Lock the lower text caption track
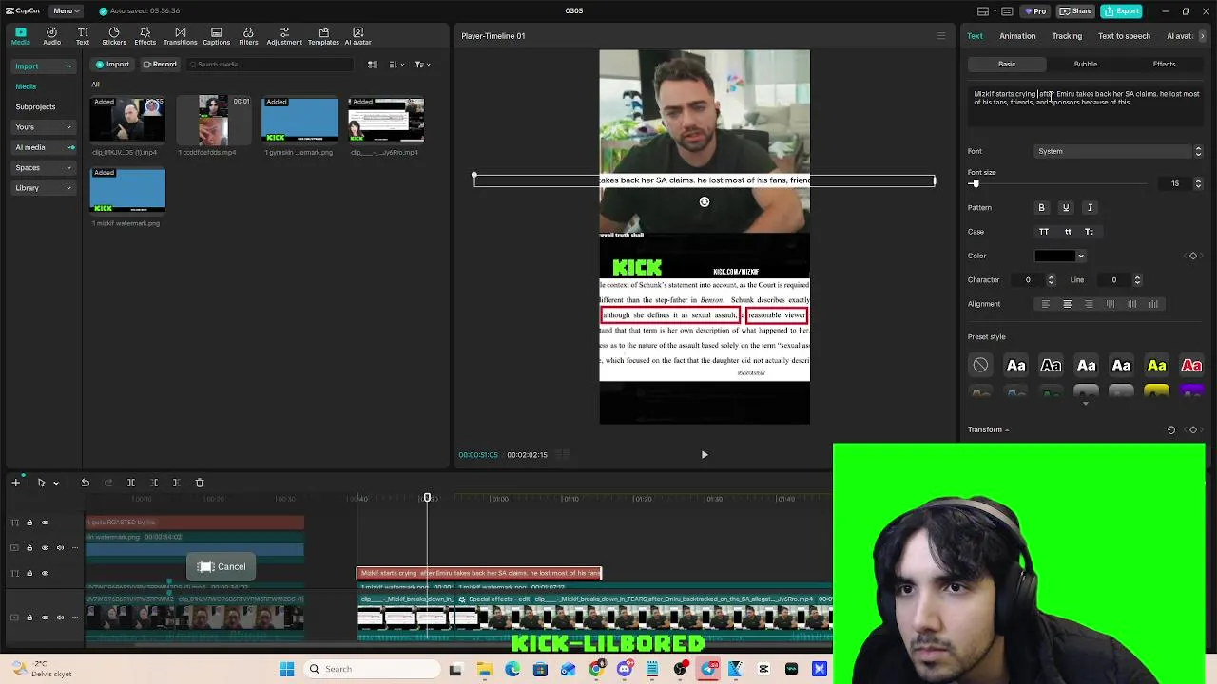This screenshot has height=684, width=1217. tap(29, 573)
